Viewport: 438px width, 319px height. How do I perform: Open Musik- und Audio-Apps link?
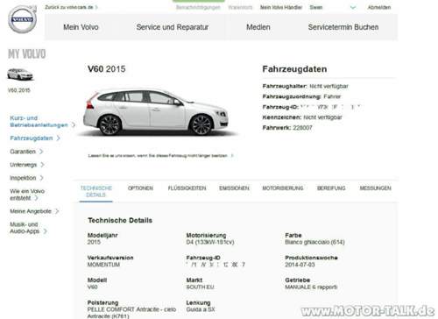pos(25,228)
